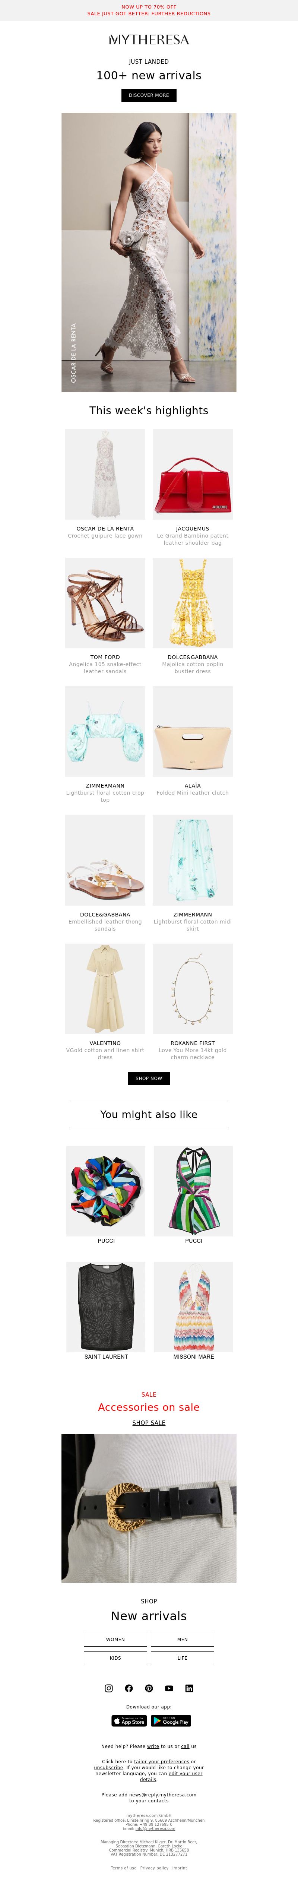The width and height of the screenshot is (298, 1894).
Task: Open the Pucci colorful scrunchie product
Action: click(106, 1190)
